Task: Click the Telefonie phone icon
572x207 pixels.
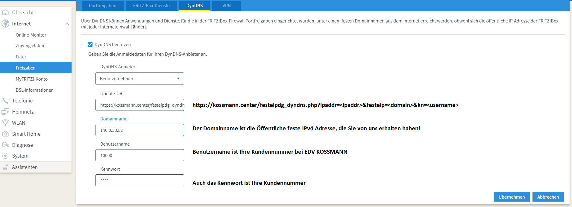Action: pyautogui.click(x=5, y=101)
